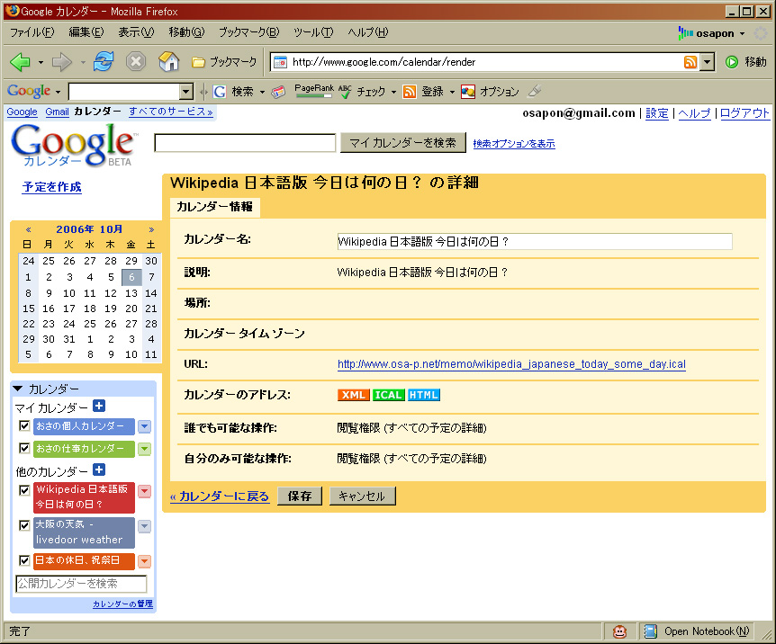Click the 保存 button
The height and width of the screenshot is (644, 776).
(300, 496)
